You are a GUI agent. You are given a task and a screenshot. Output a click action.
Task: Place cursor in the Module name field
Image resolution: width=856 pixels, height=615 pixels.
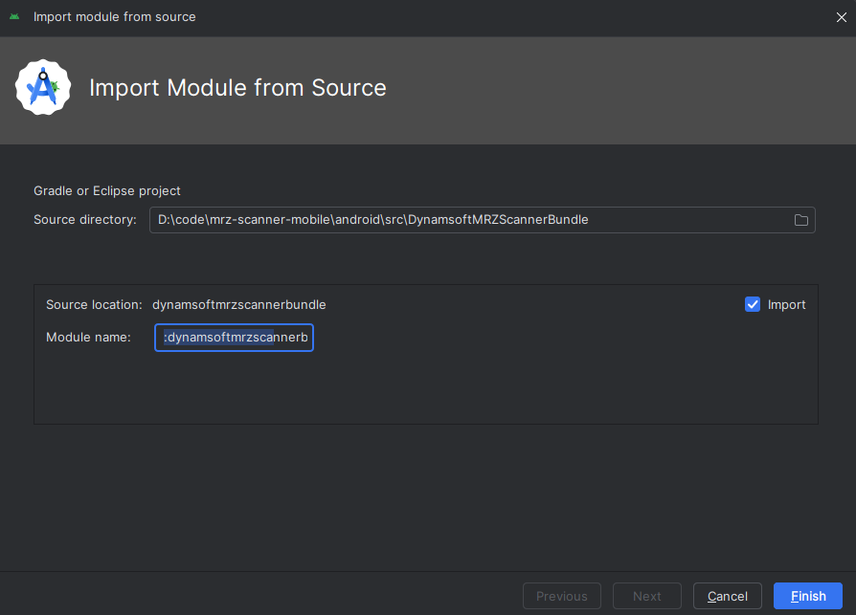(233, 337)
